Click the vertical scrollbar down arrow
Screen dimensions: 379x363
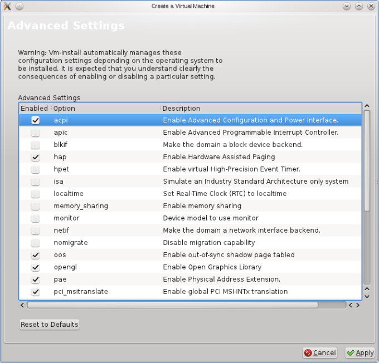[367, 297]
